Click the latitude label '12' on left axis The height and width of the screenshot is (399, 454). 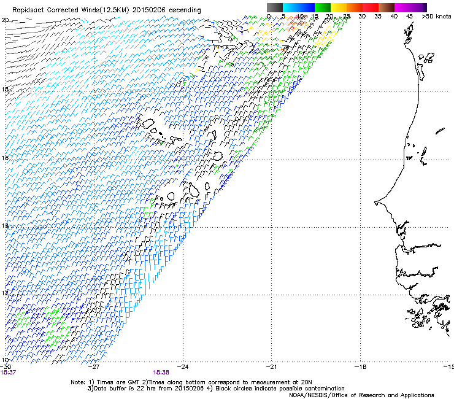5,293
